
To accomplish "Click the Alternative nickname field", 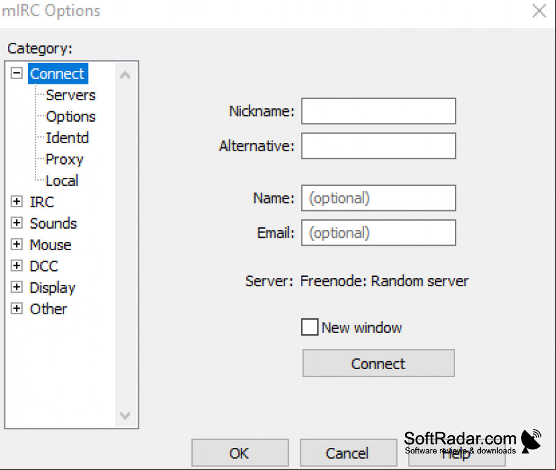I will pyautogui.click(x=379, y=145).
